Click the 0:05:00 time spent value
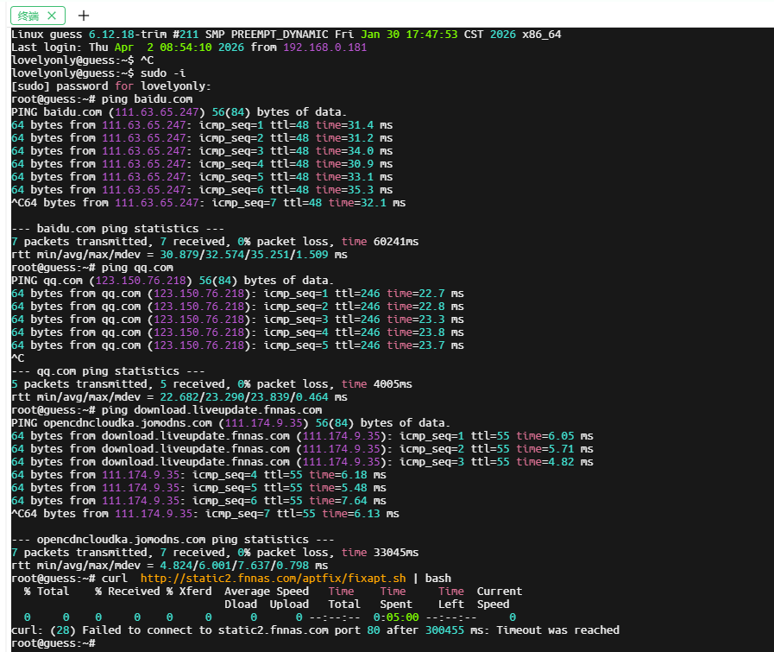 coord(396,617)
